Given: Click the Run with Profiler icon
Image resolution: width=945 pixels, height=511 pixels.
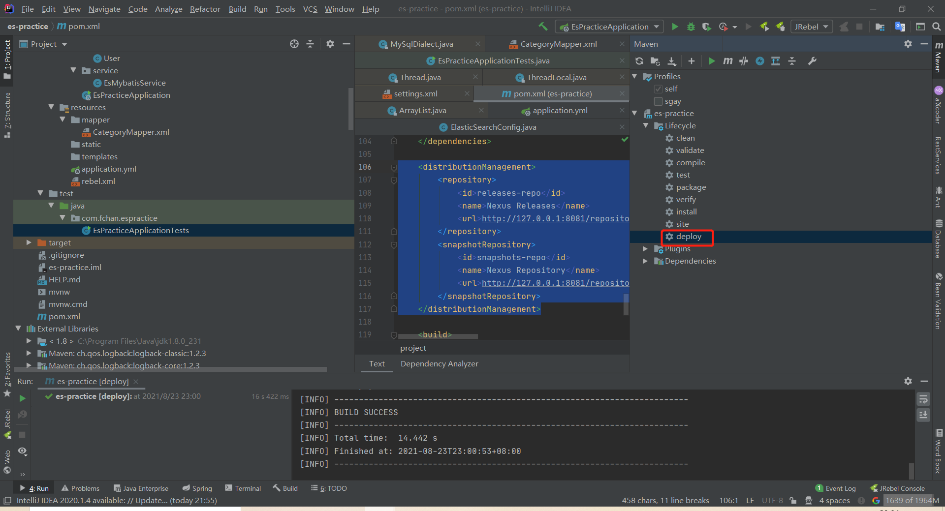Looking at the screenshot, I should pyautogui.click(x=724, y=27).
